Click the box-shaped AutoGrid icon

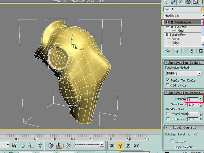(x=51, y=145)
